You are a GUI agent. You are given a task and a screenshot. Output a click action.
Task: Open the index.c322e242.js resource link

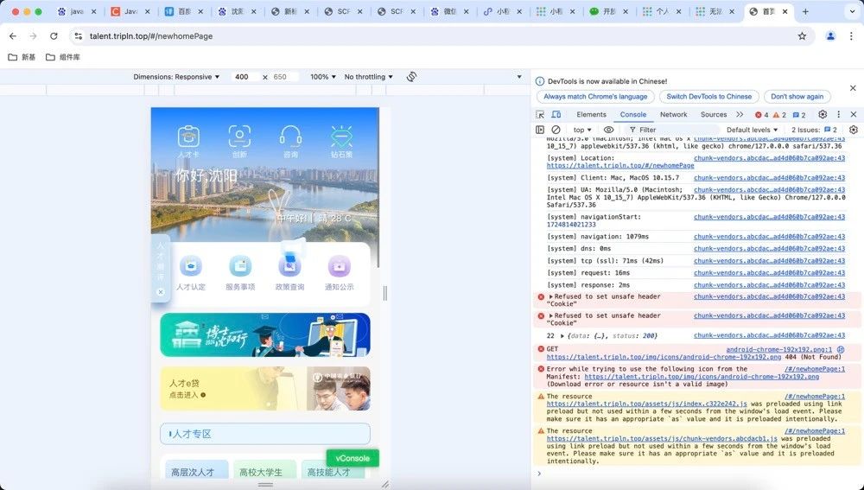(647, 404)
